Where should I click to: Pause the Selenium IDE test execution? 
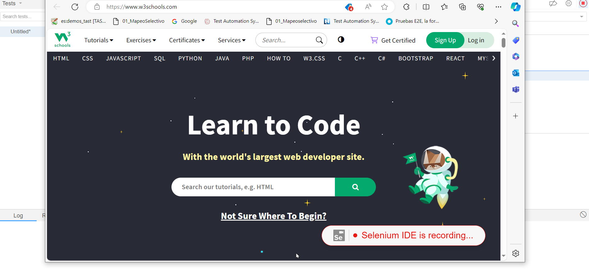tap(568, 3)
